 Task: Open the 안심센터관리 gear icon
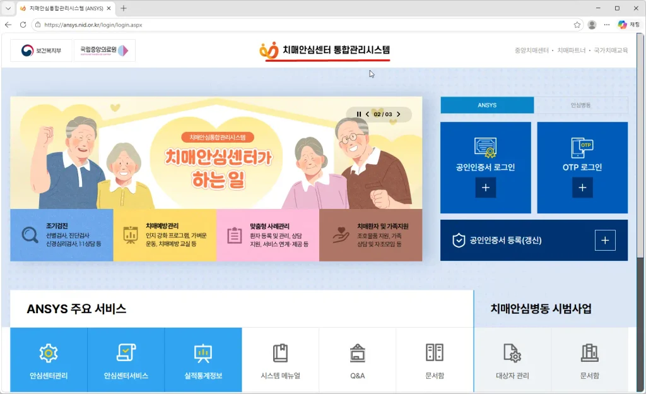(49, 353)
